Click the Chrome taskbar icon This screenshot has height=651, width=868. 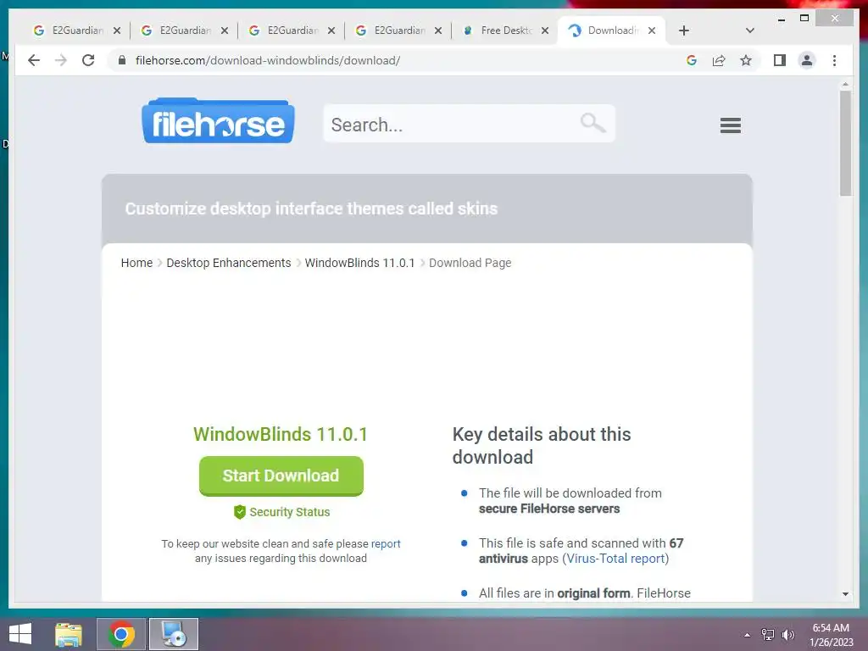coord(121,634)
